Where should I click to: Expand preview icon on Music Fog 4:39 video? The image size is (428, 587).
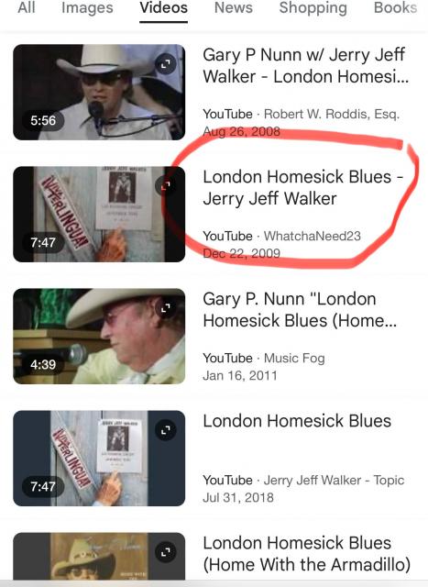pos(166,308)
